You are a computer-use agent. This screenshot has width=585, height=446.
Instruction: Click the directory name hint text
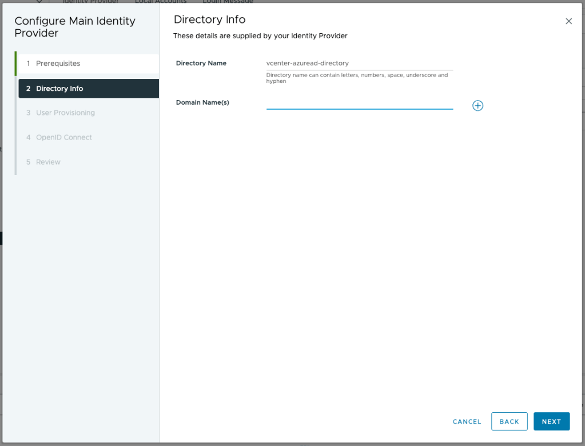pyautogui.click(x=357, y=78)
